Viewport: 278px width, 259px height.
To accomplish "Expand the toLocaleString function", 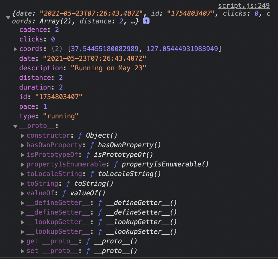I will click(23, 174).
